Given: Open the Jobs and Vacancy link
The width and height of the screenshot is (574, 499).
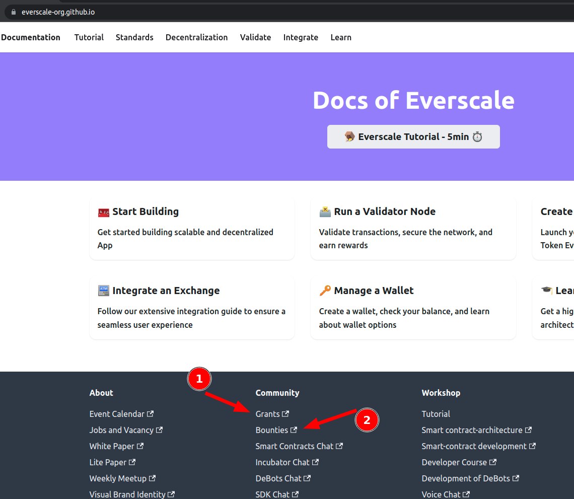Looking at the screenshot, I should [121, 430].
